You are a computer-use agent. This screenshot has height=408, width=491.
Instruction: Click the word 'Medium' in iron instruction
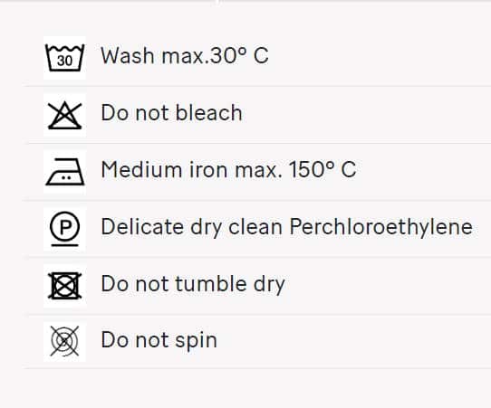[141, 170]
